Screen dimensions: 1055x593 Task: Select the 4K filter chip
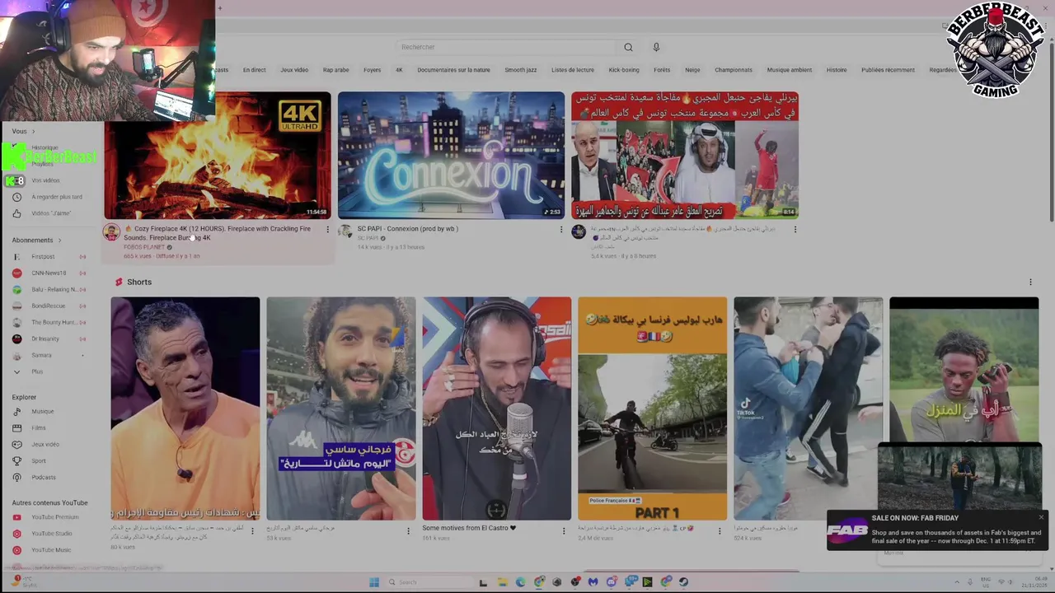pyautogui.click(x=399, y=70)
